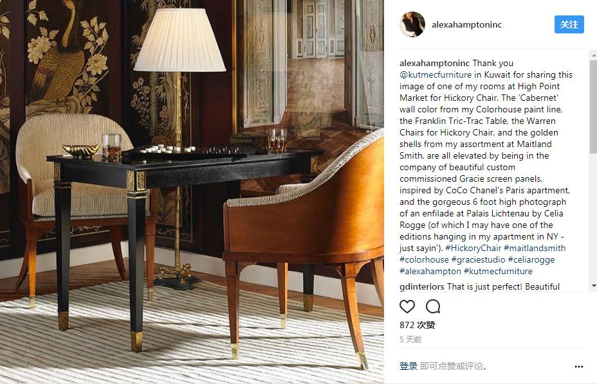The height and width of the screenshot is (384, 597).
Task: Click the scrollbar down arrow in comments
Action: (594, 286)
